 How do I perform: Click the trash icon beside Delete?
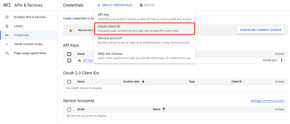(141, 5)
